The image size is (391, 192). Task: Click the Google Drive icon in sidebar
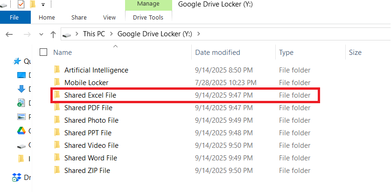coord(21,131)
